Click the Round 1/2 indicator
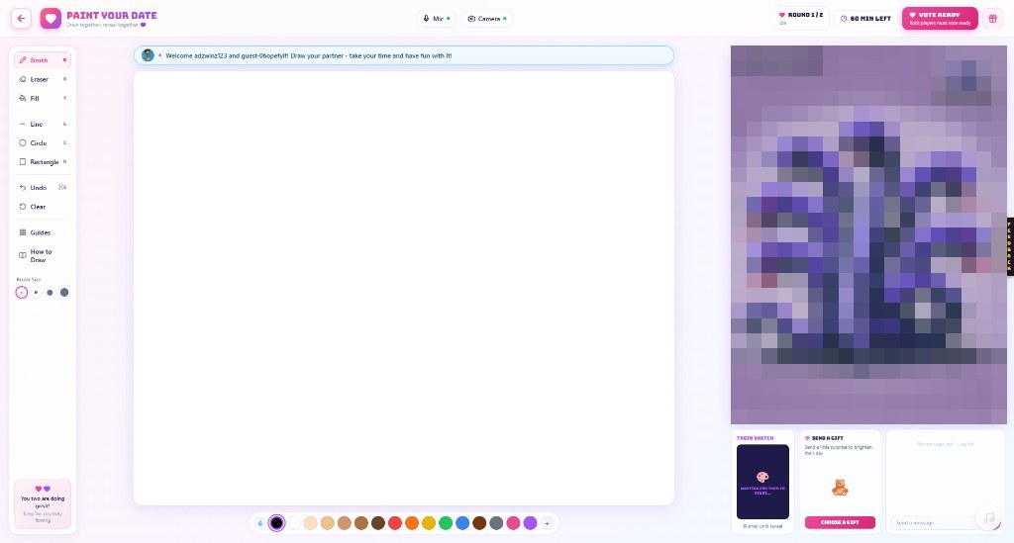 800,18
